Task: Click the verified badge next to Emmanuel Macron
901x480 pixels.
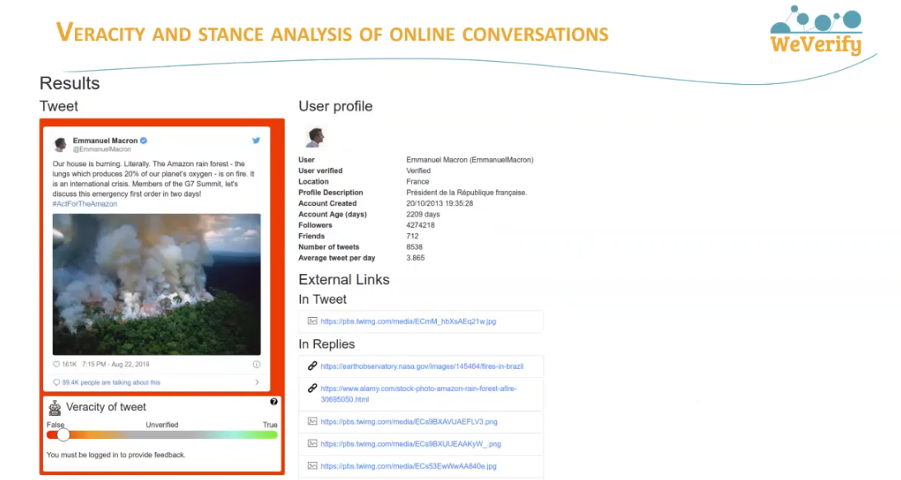Action: [x=143, y=140]
